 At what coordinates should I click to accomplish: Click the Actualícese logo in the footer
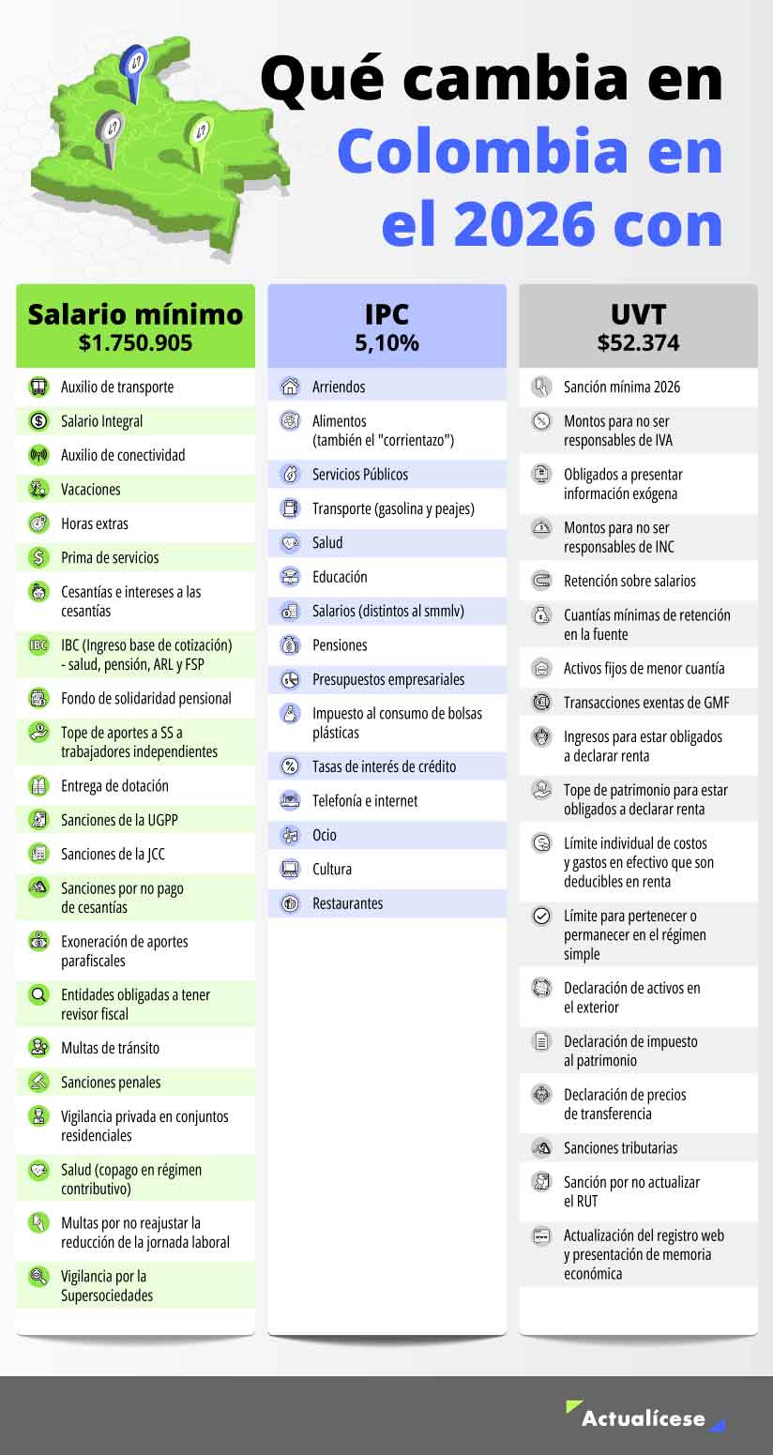pyautogui.click(x=644, y=1417)
